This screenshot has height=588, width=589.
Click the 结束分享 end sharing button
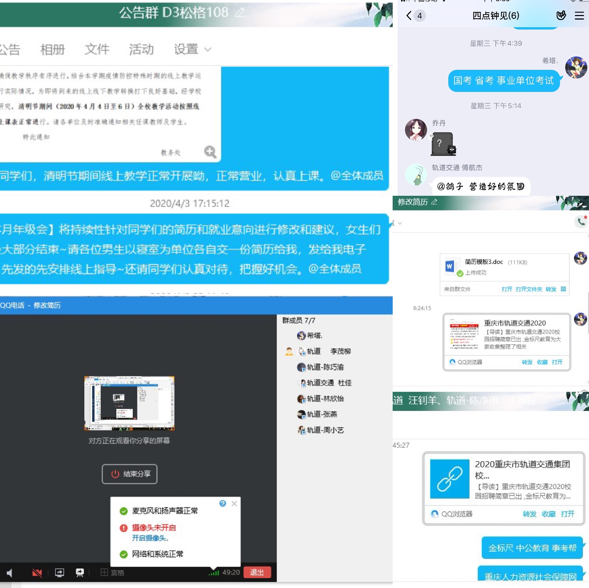[130, 474]
